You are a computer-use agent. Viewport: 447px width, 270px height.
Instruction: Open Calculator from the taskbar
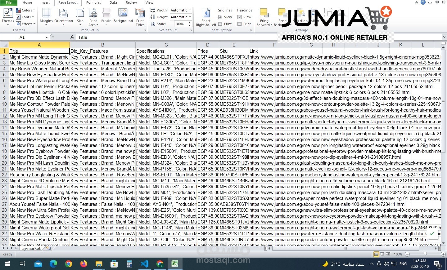[129, 264]
